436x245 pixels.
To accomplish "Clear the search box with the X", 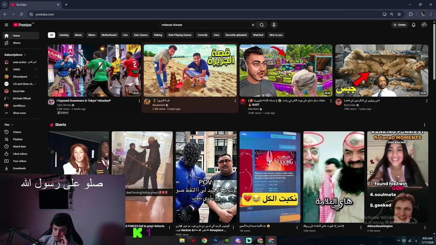I will 253,25.
